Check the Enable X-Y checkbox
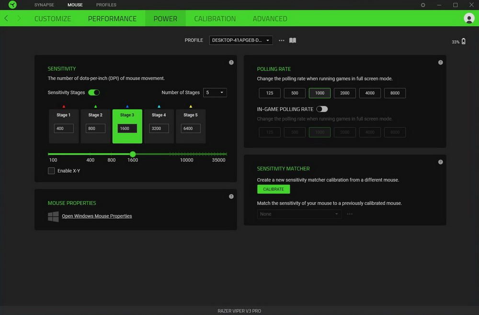The height and width of the screenshot is (315, 479). coord(51,171)
